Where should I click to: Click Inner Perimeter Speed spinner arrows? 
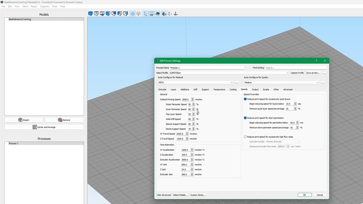point(194,109)
